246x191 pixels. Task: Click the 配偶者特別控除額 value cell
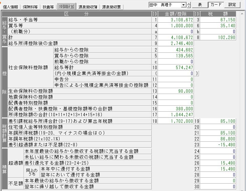coord(176,103)
